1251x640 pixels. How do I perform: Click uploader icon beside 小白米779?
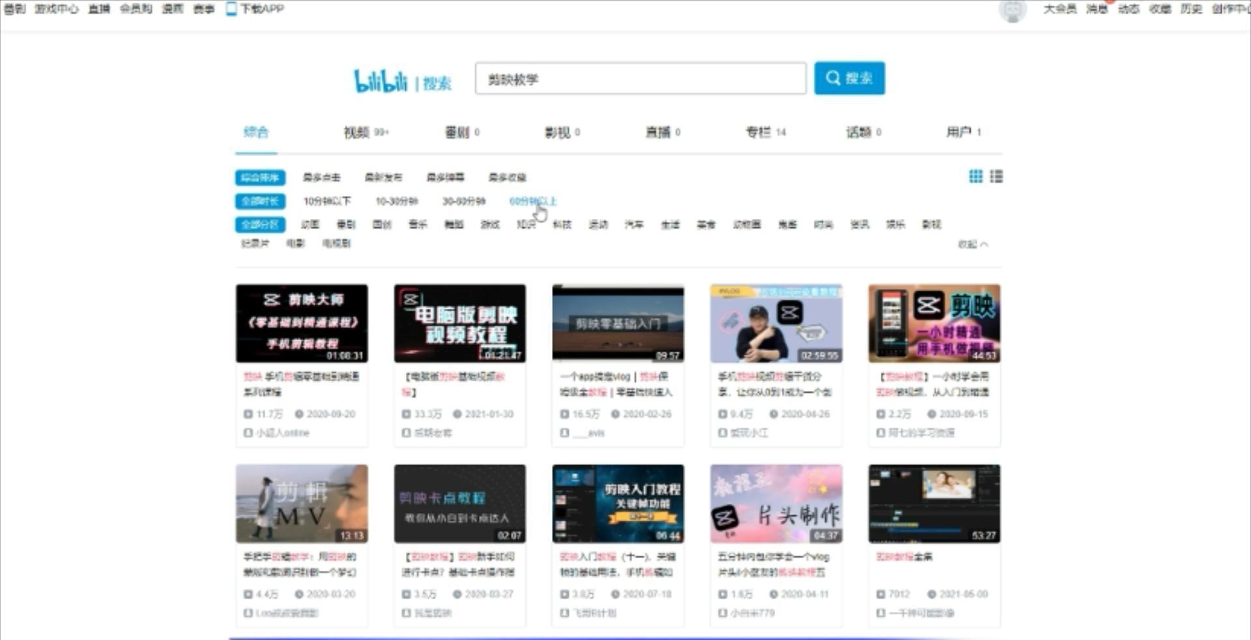coord(722,613)
